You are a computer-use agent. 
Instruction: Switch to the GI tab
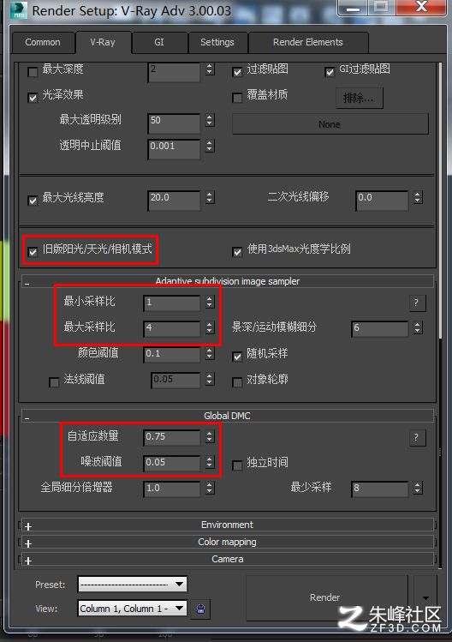[x=159, y=42]
